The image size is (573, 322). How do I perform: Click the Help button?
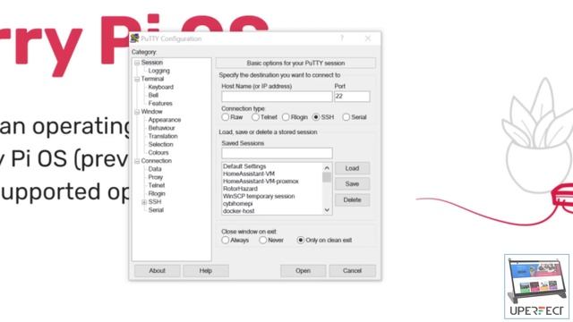(206, 271)
